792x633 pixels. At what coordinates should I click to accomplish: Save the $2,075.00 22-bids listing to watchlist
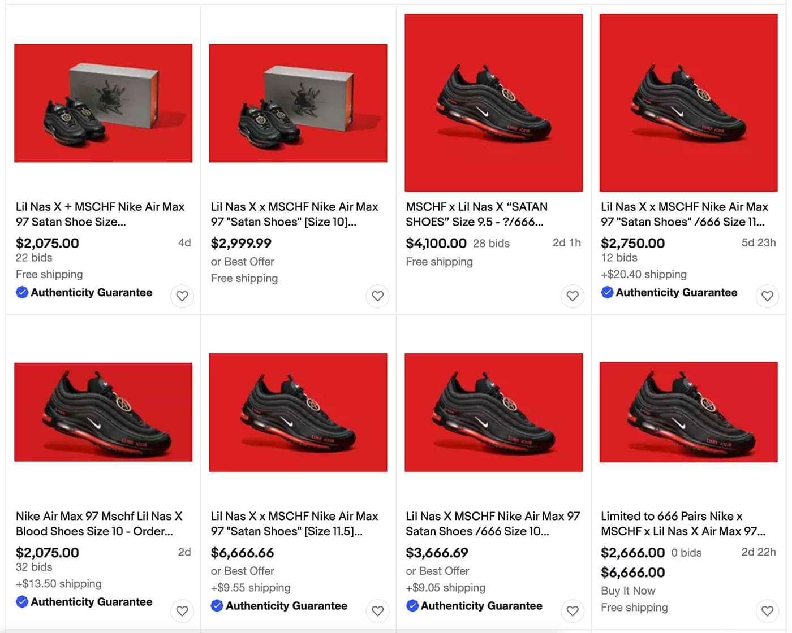182,296
